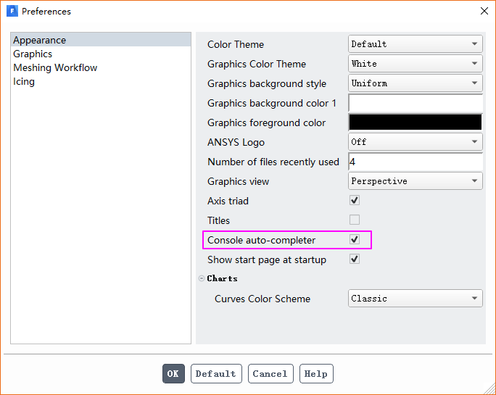The width and height of the screenshot is (496, 395).
Task: Close the Preferences dialog
Action: (484, 12)
